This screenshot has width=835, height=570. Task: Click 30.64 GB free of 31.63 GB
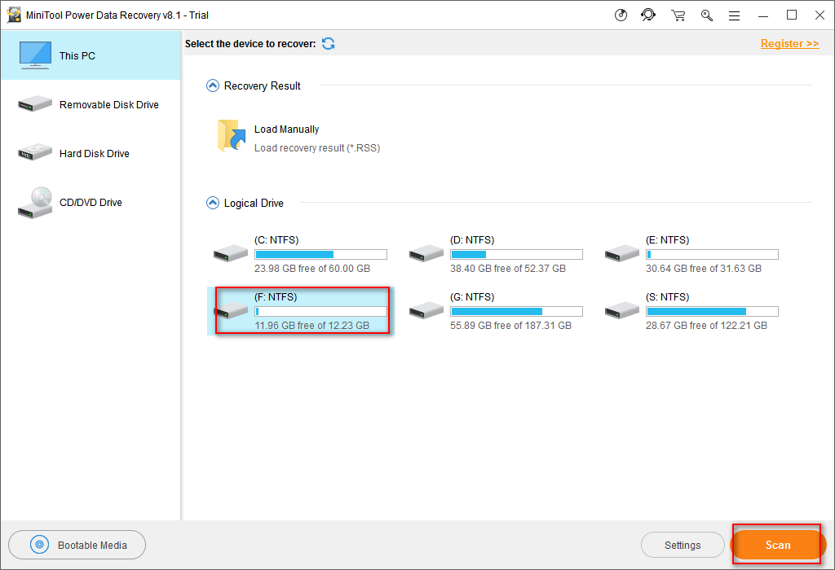(x=704, y=269)
